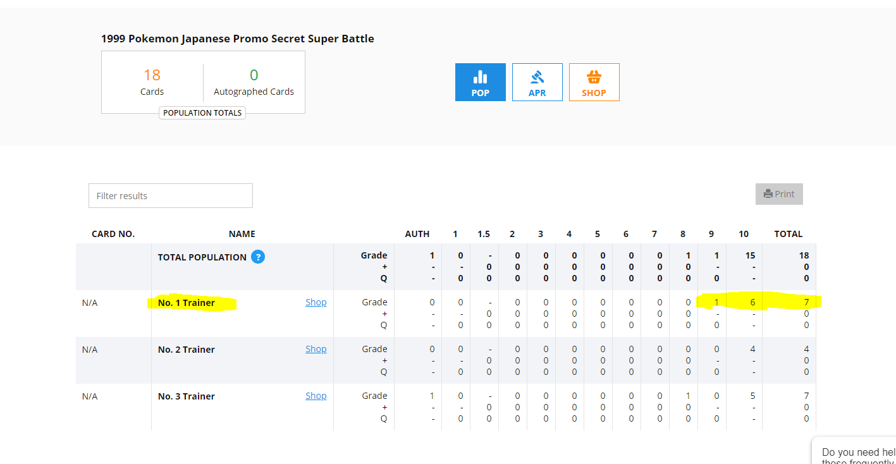Open Shop link for No. 3 Trainer
896x464 pixels.
pos(316,396)
